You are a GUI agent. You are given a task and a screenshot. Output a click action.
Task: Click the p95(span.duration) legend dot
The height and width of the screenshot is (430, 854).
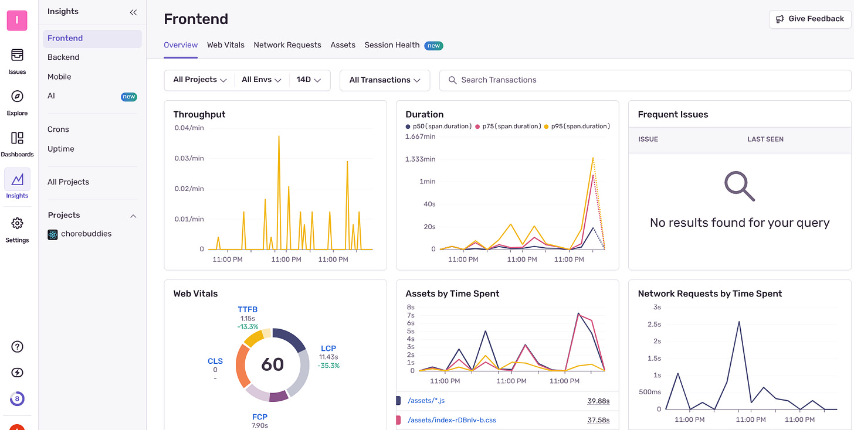pyautogui.click(x=547, y=127)
